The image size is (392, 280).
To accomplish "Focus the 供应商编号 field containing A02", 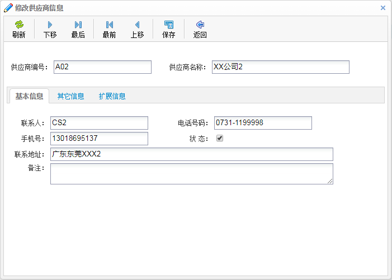I will coord(102,67).
